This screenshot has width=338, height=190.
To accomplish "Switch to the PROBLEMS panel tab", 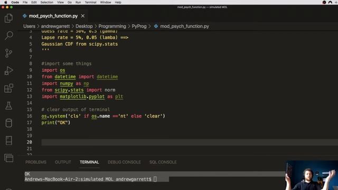I will point(36,162).
